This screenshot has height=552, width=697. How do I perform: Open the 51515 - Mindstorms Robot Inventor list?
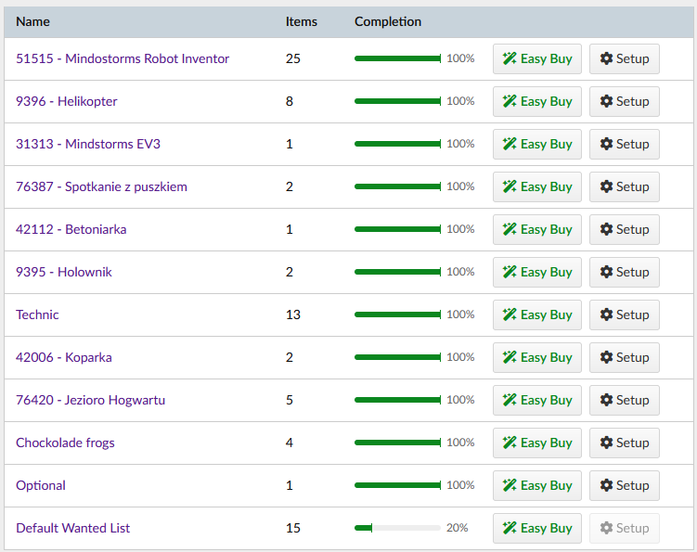[123, 58]
